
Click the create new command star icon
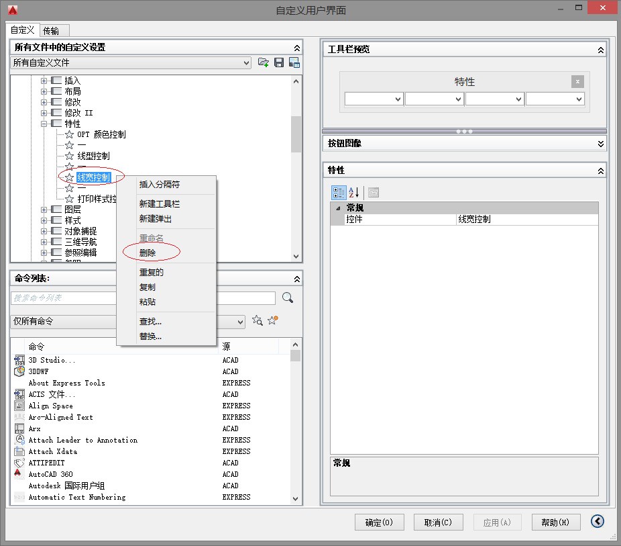click(x=272, y=321)
